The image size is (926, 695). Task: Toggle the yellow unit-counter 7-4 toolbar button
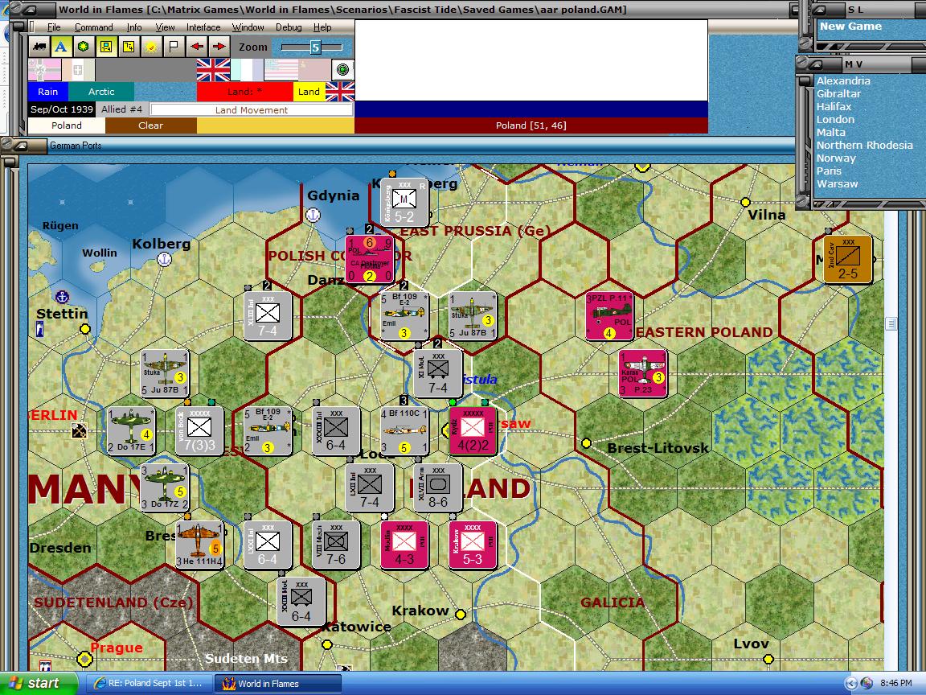pyautogui.click(x=106, y=46)
